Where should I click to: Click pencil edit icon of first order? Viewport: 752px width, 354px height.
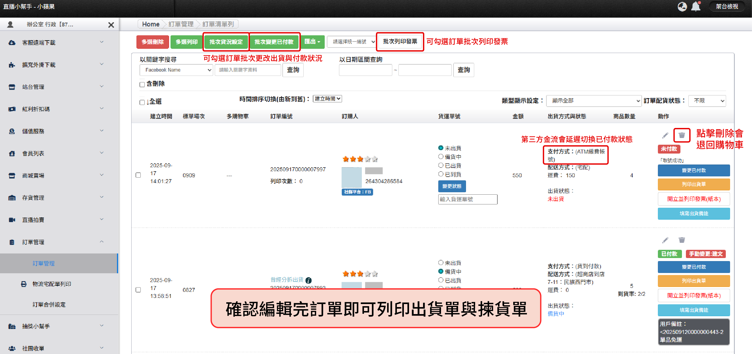[665, 135]
